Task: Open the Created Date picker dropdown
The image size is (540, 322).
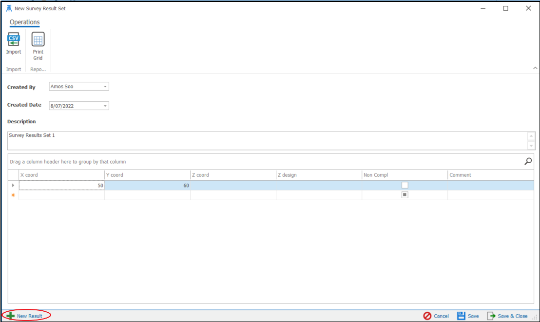Action: click(105, 106)
